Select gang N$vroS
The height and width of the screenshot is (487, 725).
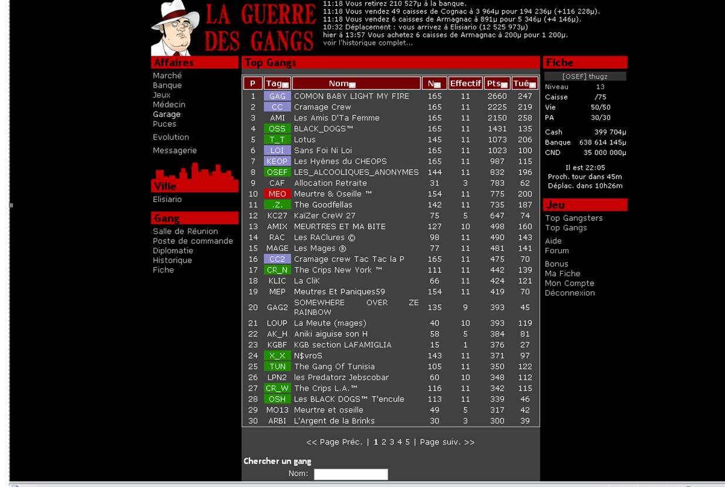pos(308,356)
